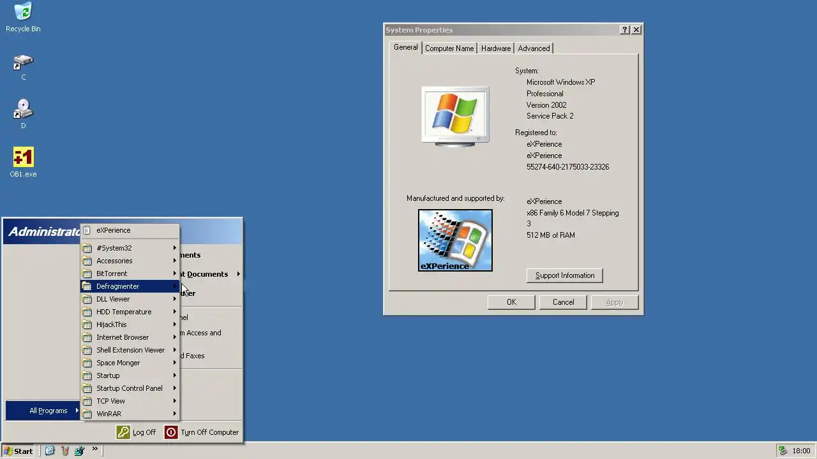Expand the HDD Temperature submenu arrow

point(175,312)
